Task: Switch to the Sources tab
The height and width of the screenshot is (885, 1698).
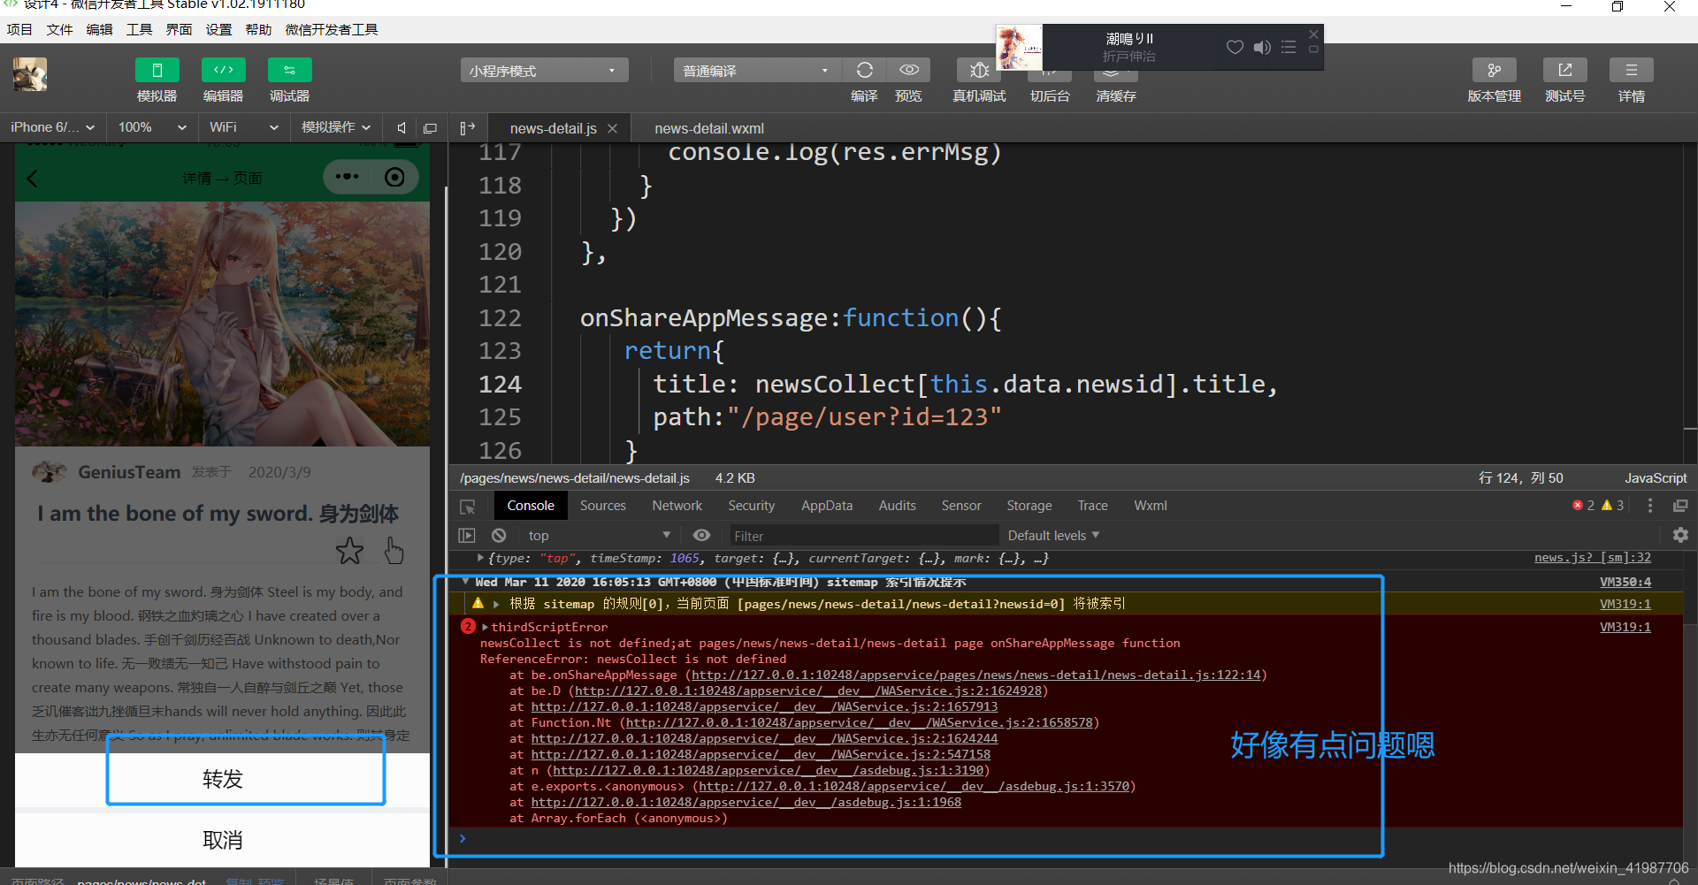Action: pyautogui.click(x=603, y=506)
